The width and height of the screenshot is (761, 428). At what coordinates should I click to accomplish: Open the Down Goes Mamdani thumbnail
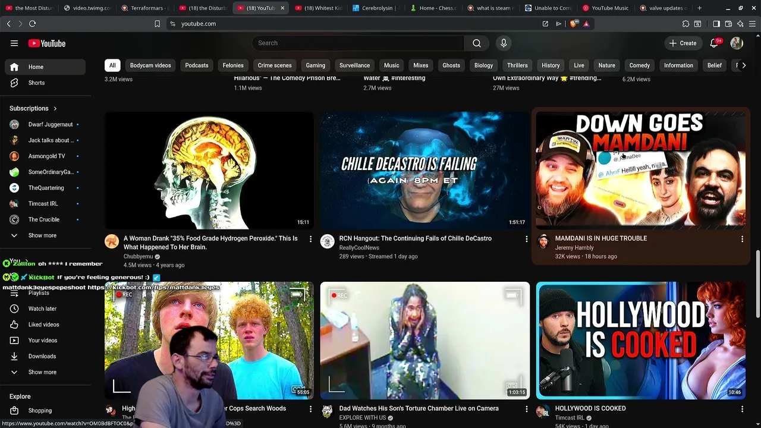point(641,171)
